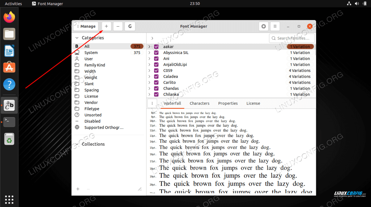This screenshot has width=371, height=207.
Task: Show Applications grid in the dock
Action: click(9, 199)
